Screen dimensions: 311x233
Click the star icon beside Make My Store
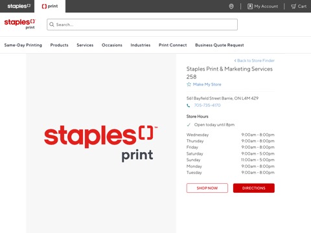pyautogui.click(x=189, y=84)
